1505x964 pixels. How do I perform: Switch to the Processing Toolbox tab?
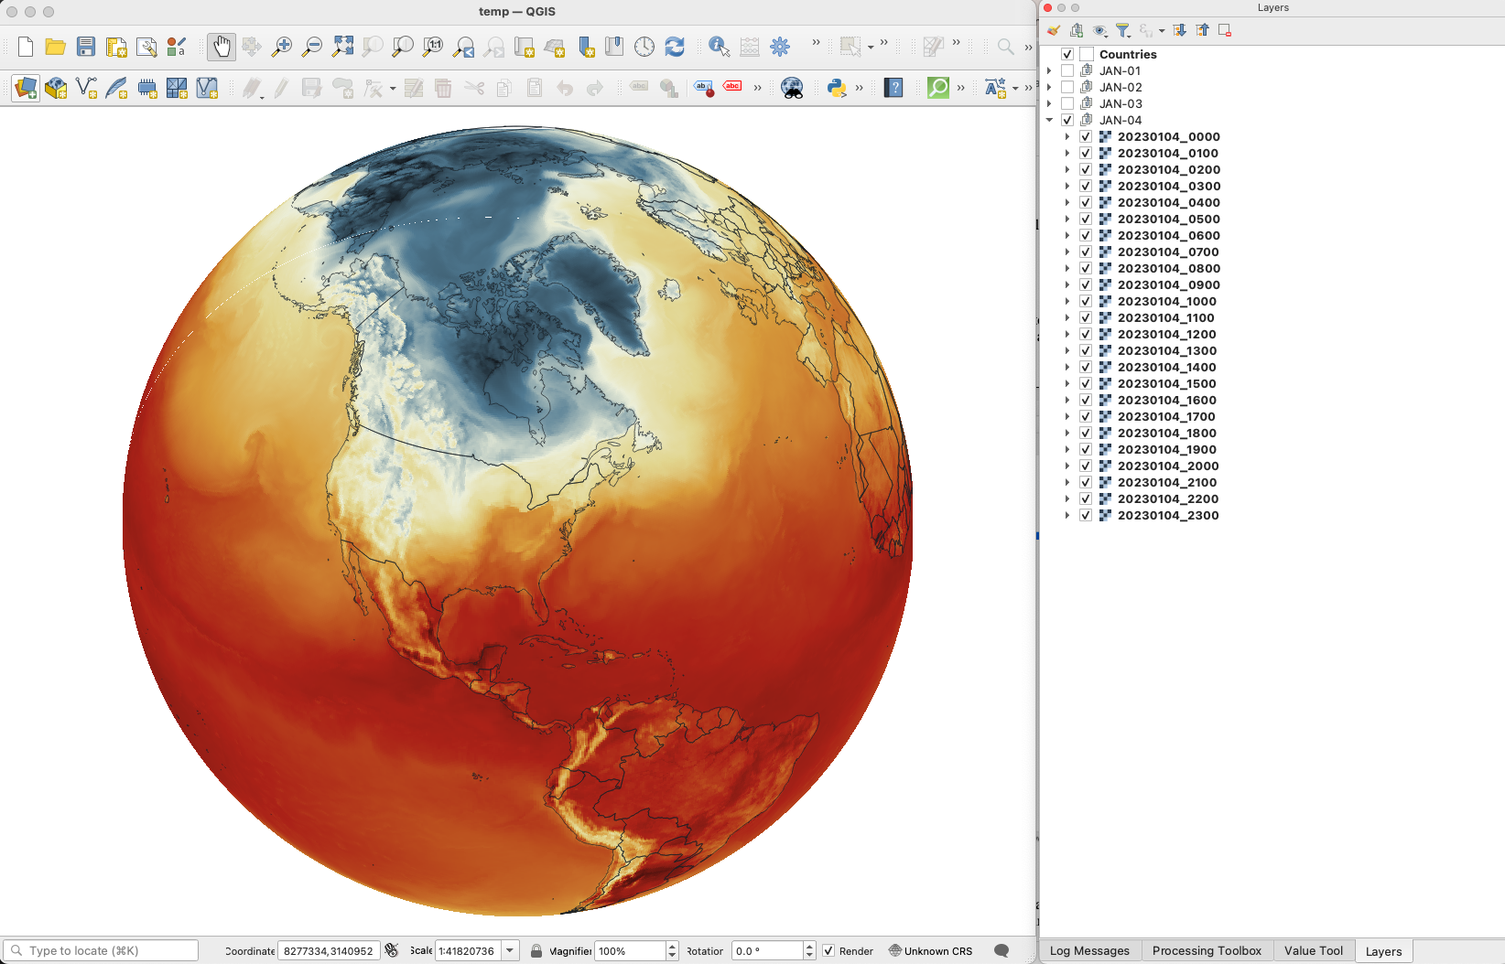[x=1206, y=951]
